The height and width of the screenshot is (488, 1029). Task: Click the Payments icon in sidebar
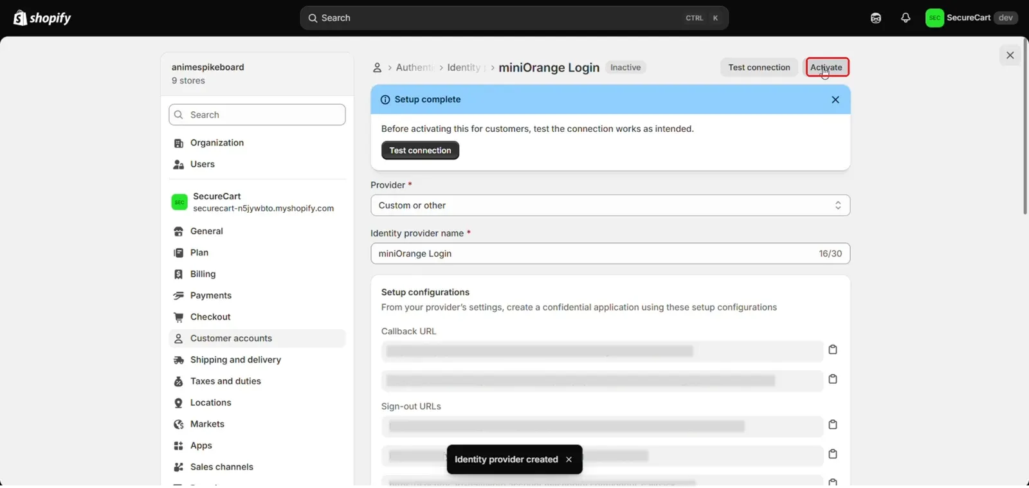point(179,296)
